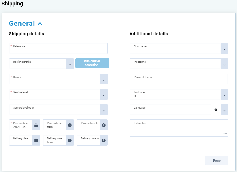Expand the Incoterms dropdown
The image size is (237, 172).
coord(224,64)
